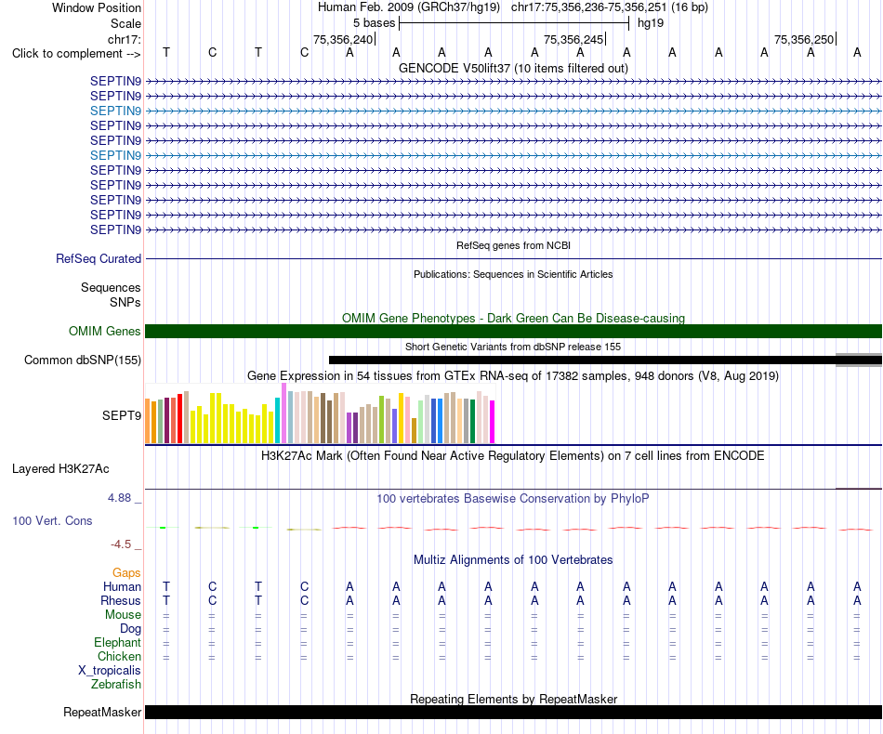Click the 4.88 upper PhyloP value

[x=119, y=498]
